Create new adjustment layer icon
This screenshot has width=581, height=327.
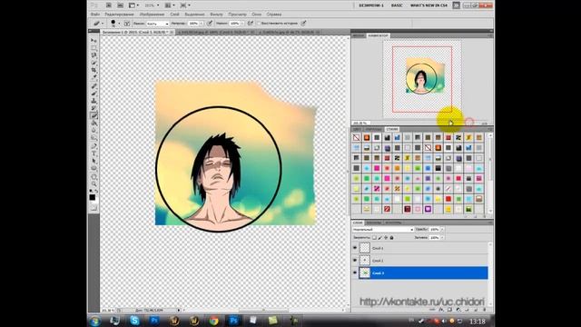tap(458, 310)
